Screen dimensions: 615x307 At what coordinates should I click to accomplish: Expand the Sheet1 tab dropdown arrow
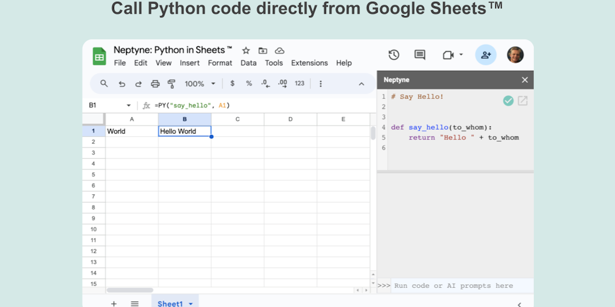point(191,304)
